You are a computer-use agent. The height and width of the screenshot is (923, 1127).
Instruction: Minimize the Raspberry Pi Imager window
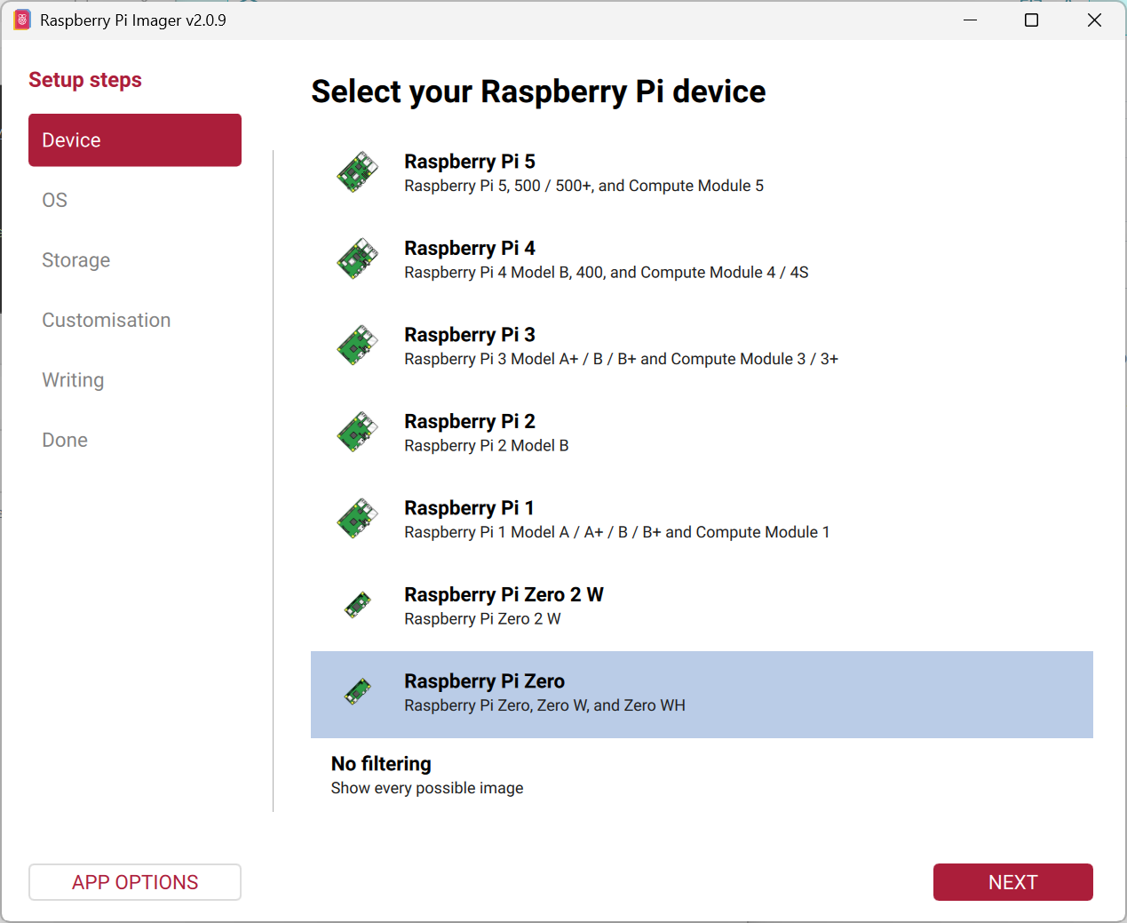pos(971,20)
